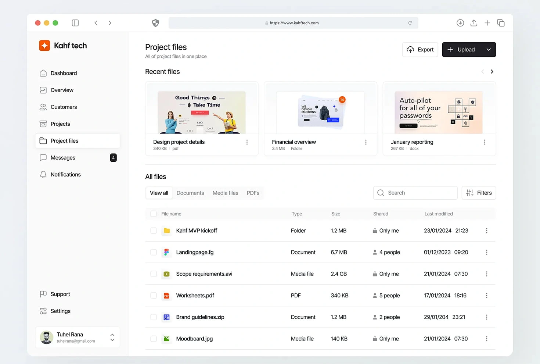Open the tab overview icon
540x364 pixels.
(501, 23)
